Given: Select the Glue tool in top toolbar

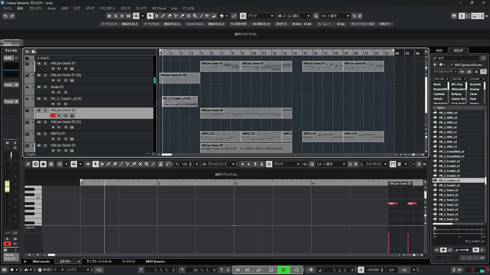Looking at the screenshot, I should (x=182, y=16).
